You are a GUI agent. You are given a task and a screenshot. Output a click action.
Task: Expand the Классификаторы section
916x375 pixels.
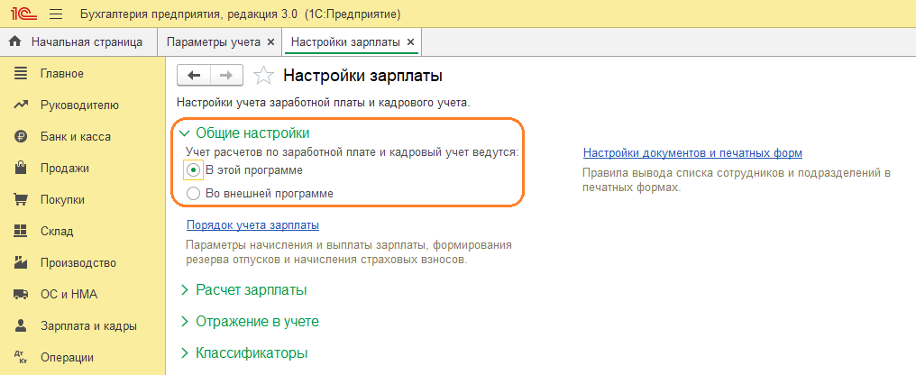[252, 352]
